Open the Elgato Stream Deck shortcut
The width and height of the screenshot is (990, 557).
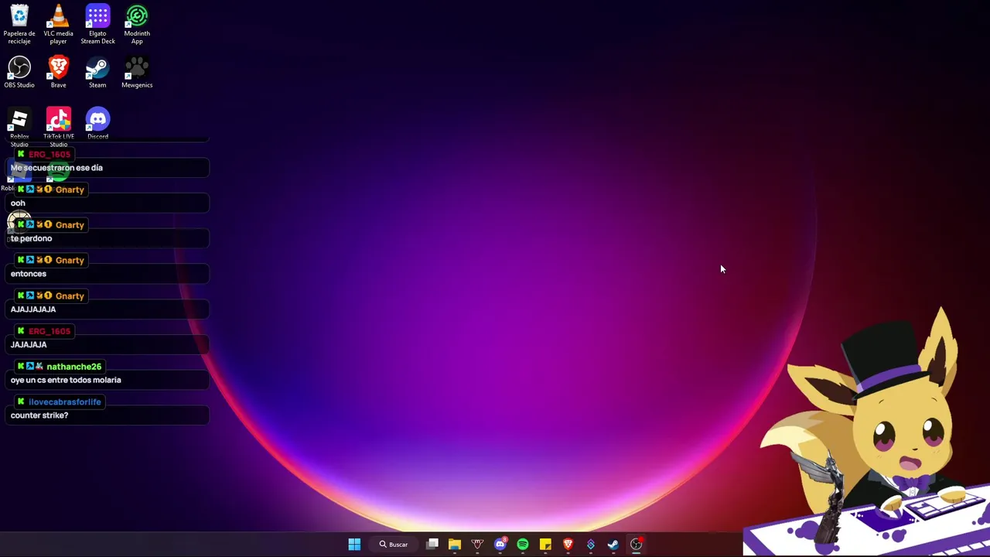97,24
